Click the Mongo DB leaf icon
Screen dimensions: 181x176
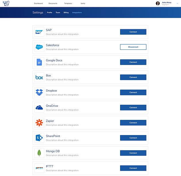tap(39, 153)
